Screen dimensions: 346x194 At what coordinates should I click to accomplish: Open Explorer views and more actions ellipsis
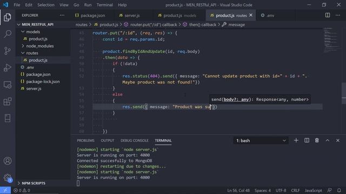62,15
